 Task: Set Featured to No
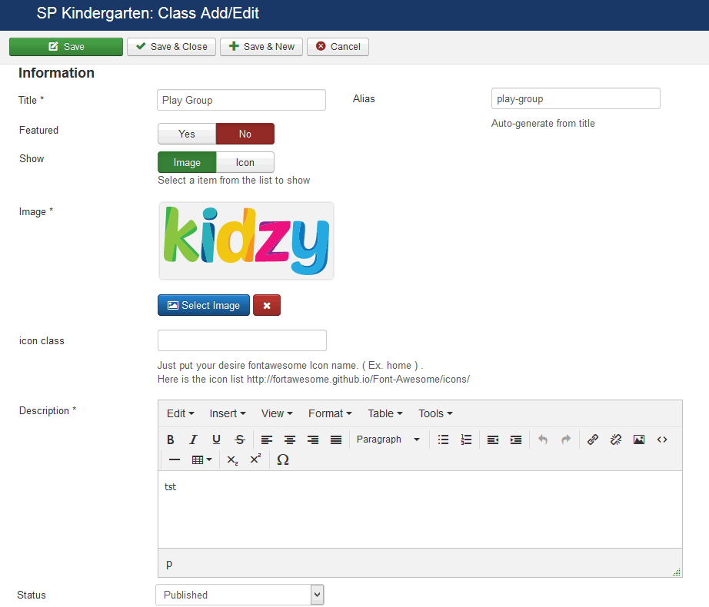click(245, 134)
